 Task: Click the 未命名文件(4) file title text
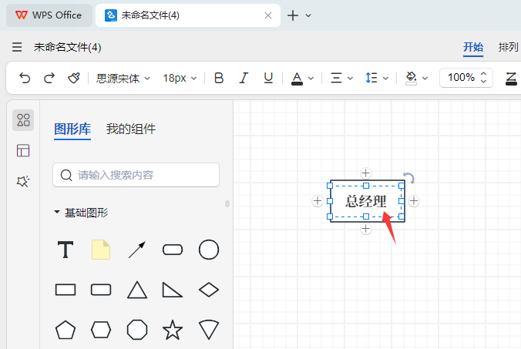[68, 47]
